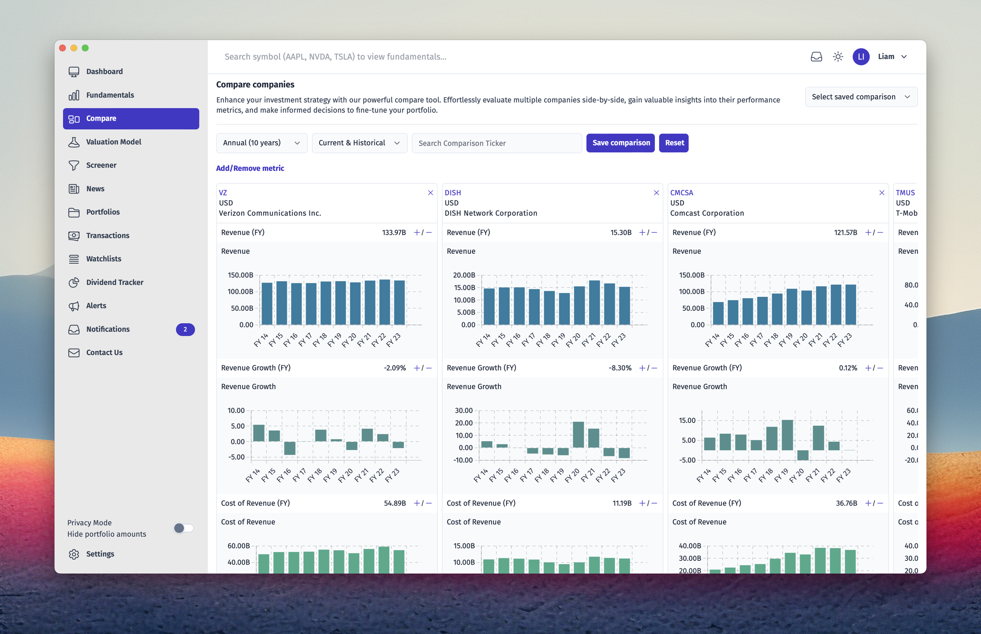Click DISH ticker link
The width and height of the screenshot is (981, 634).
click(x=453, y=193)
